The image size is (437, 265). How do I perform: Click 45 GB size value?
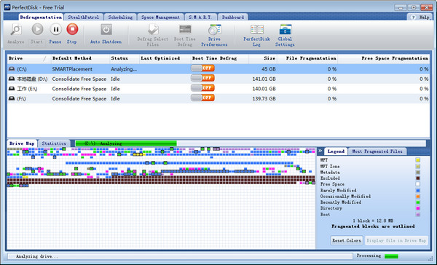[x=269, y=69]
